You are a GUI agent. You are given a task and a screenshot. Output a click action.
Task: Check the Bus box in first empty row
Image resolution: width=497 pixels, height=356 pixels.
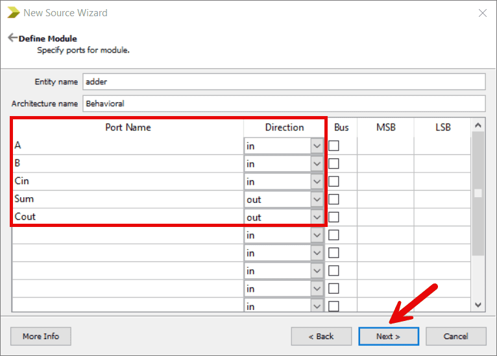click(333, 235)
